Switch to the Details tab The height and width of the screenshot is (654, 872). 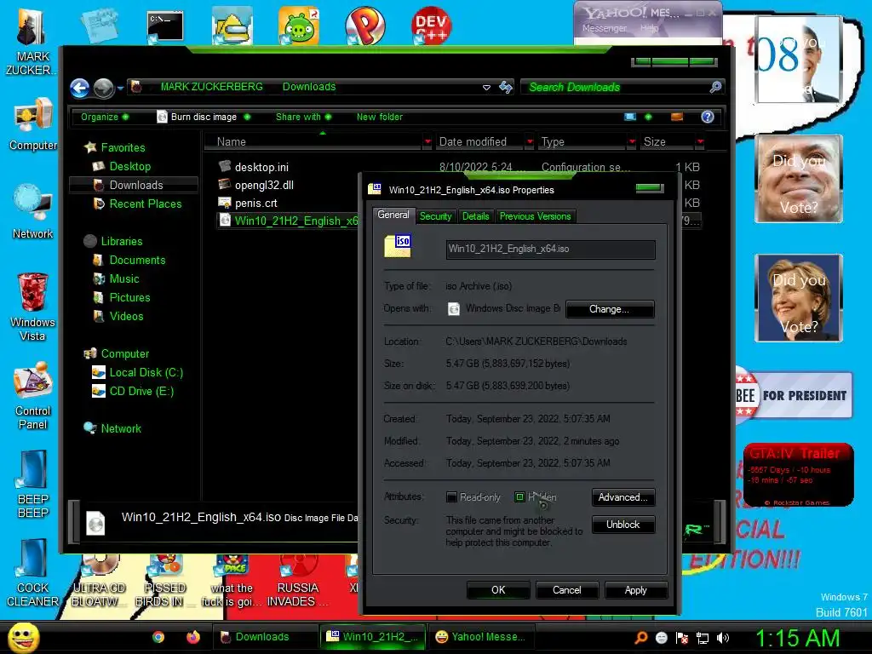pyautogui.click(x=475, y=216)
